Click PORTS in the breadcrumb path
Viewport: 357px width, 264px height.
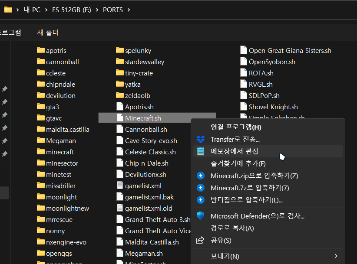point(112,10)
